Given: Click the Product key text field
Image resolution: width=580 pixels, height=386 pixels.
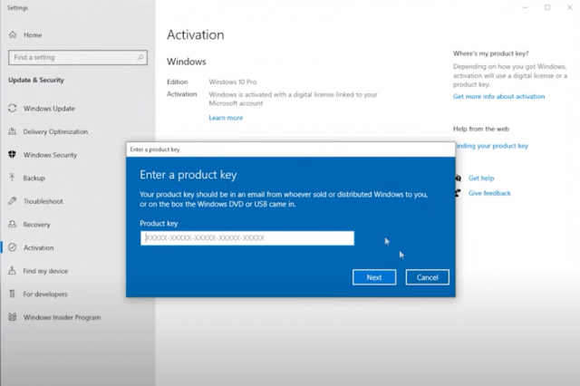Looking at the screenshot, I should point(247,238).
